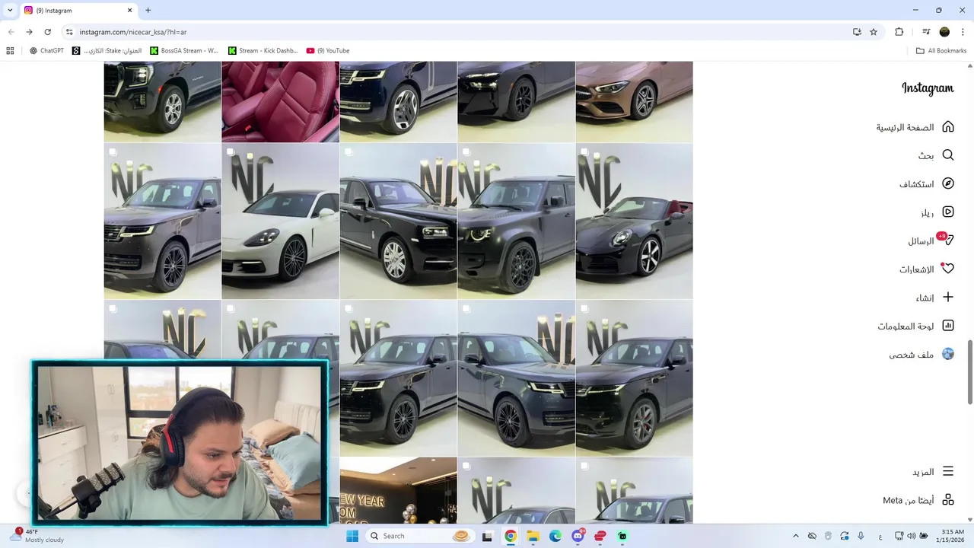The height and width of the screenshot is (548, 974).
Task: Open a new browser tab
Action: (x=148, y=10)
